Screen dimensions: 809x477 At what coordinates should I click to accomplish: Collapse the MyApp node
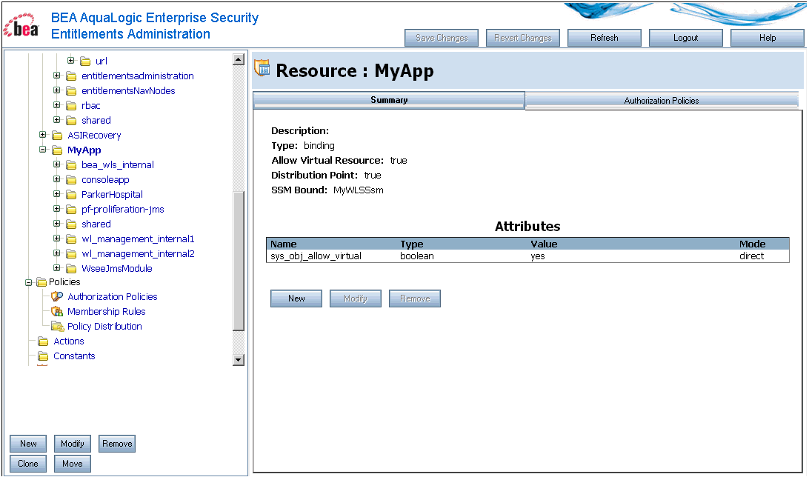(x=43, y=150)
